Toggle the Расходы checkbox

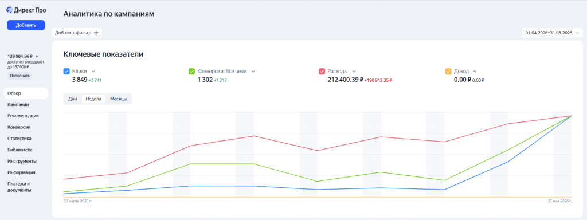point(322,72)
